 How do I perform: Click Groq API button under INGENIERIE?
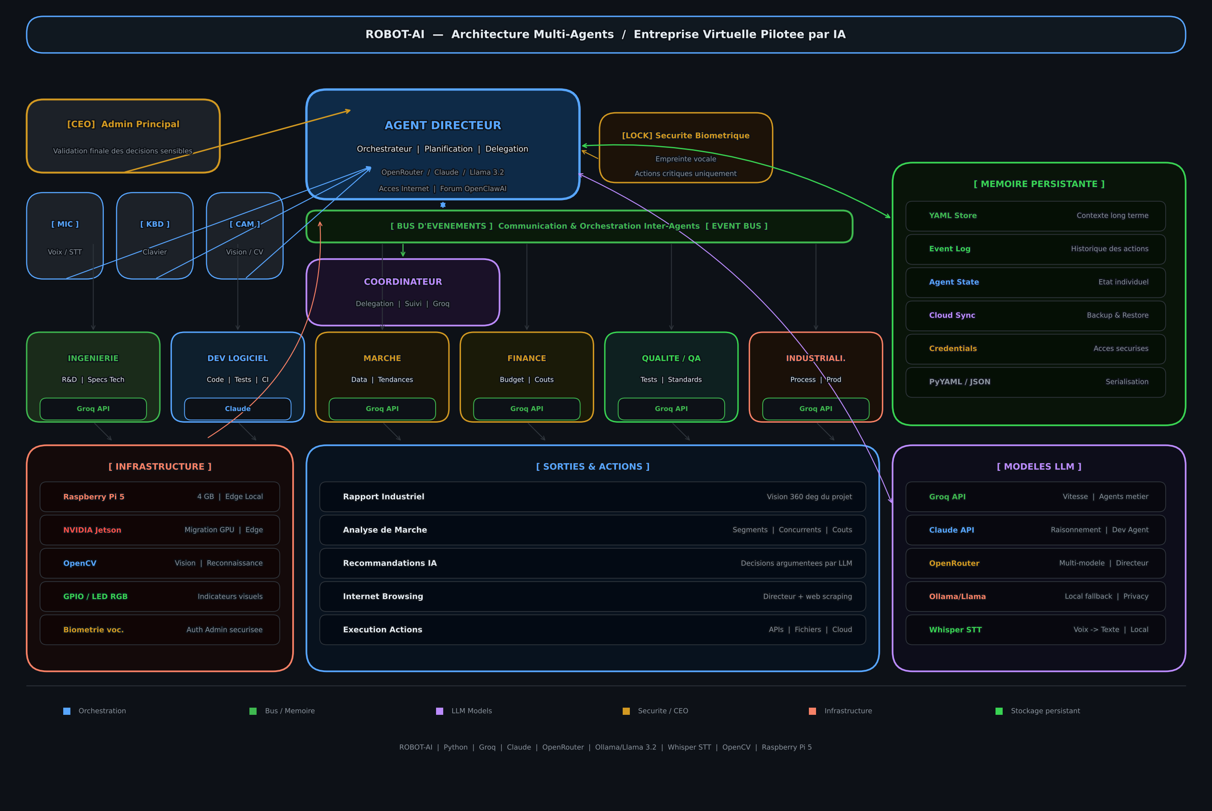[93, 408]
